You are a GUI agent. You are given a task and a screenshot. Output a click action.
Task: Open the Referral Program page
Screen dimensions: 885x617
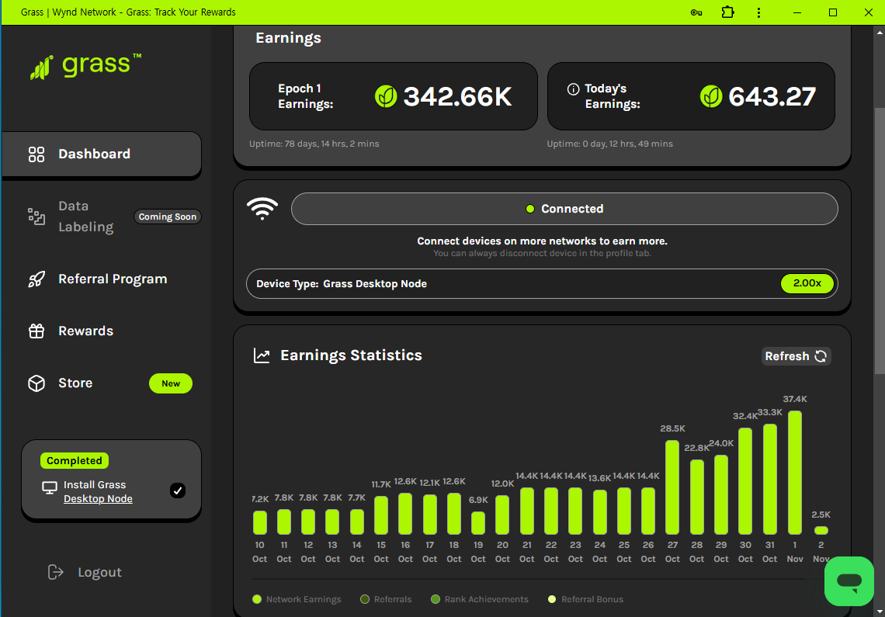point(113,279)
